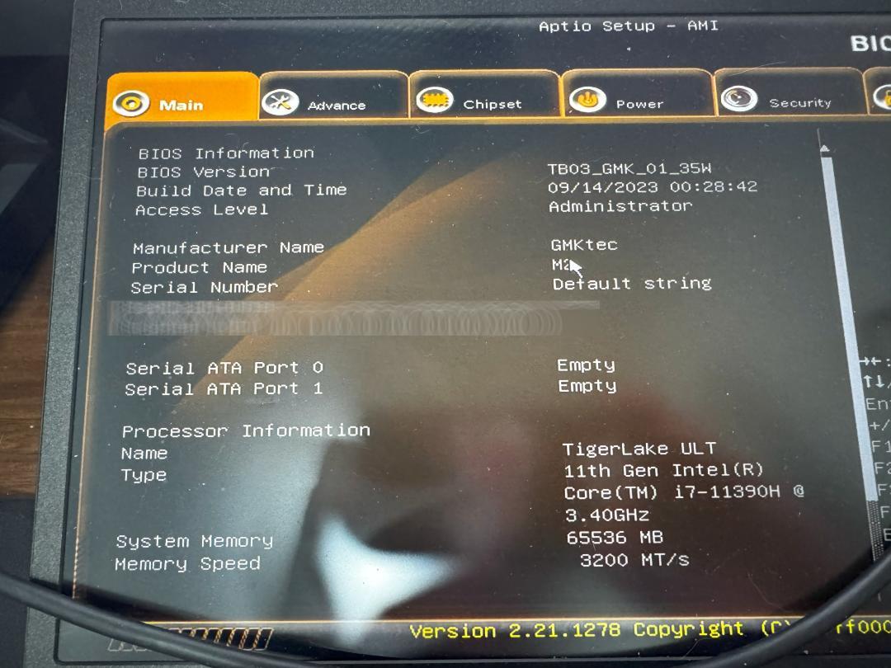Select the Product Name label
The width and height of the screenshot is (891, 668).
[199, 267]
